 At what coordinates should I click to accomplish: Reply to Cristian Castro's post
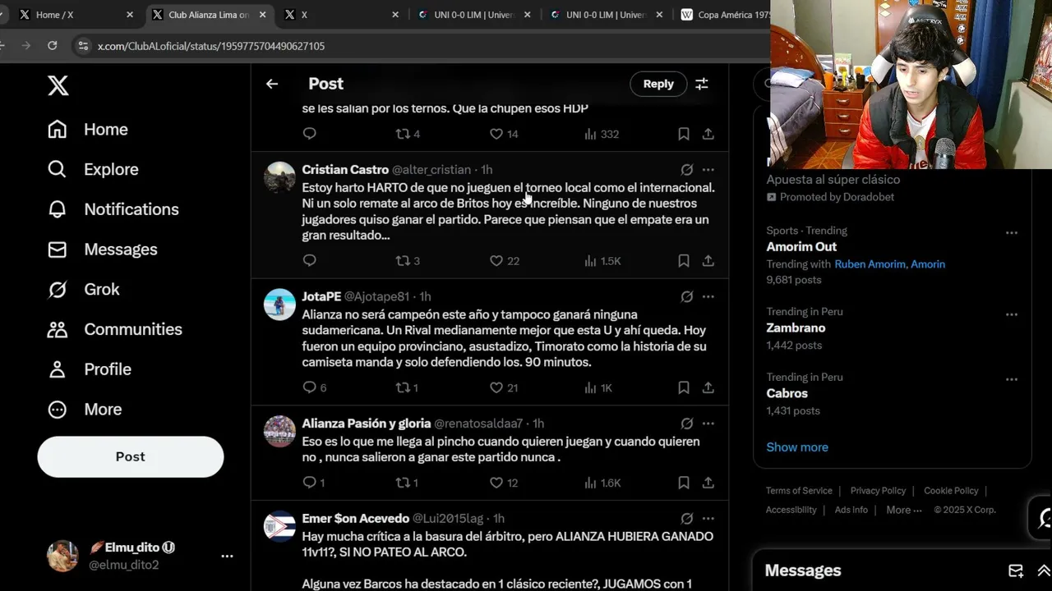tap(309, 260)
